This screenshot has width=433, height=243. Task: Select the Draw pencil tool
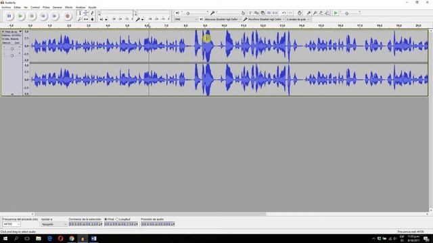pos(92,13)
